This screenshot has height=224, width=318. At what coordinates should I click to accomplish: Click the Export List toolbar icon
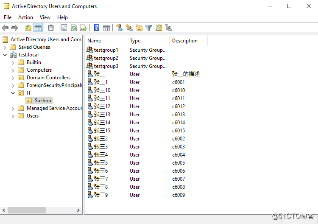point(84,28)
